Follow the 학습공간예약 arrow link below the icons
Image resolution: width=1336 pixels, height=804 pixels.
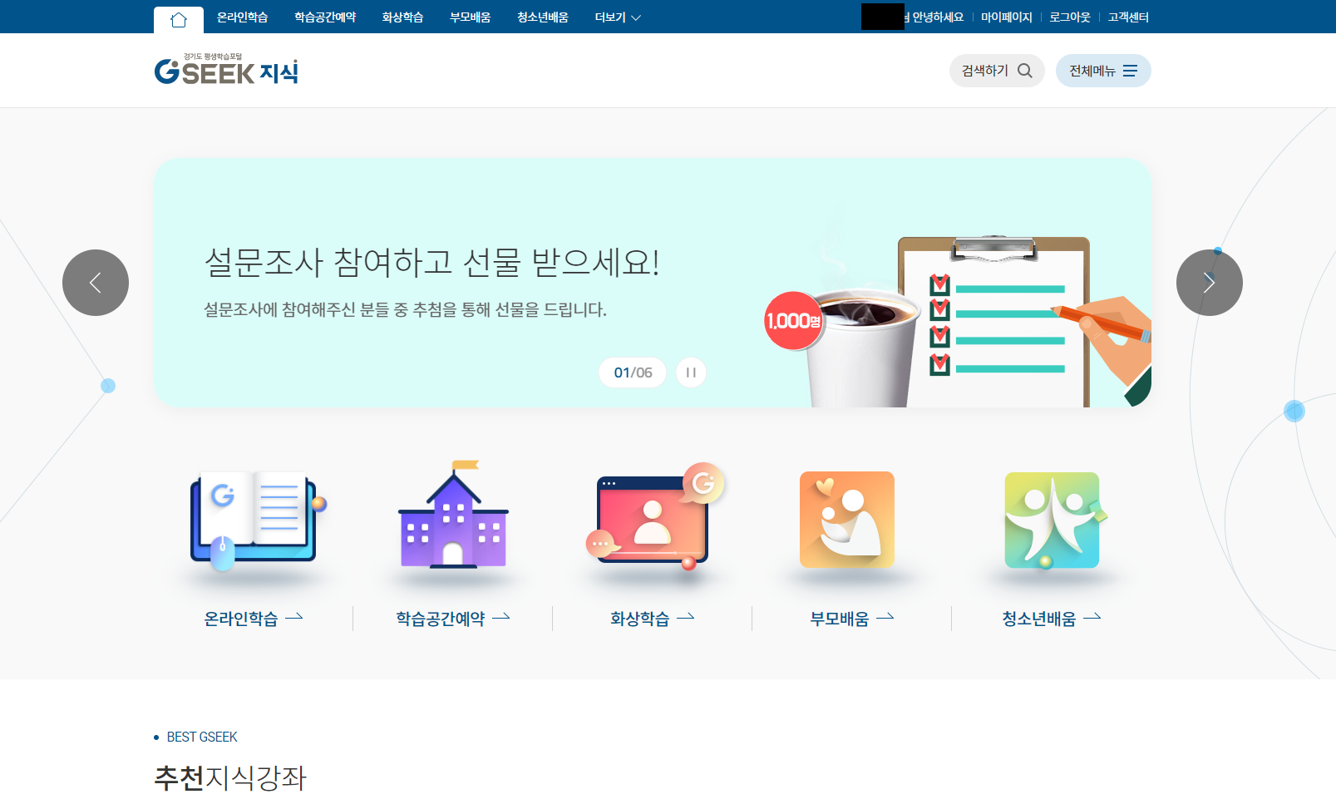[x=453, y=619]
